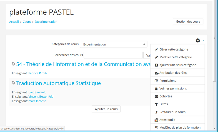218x132 pixels.
Task: Open teacher Vincent Bettenfeld profile
Action: [x=41, y=97]
